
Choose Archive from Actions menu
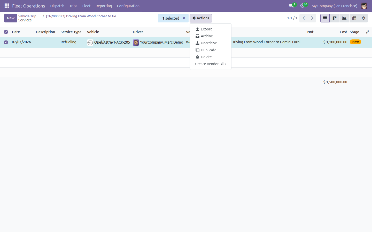pos(211,36)
